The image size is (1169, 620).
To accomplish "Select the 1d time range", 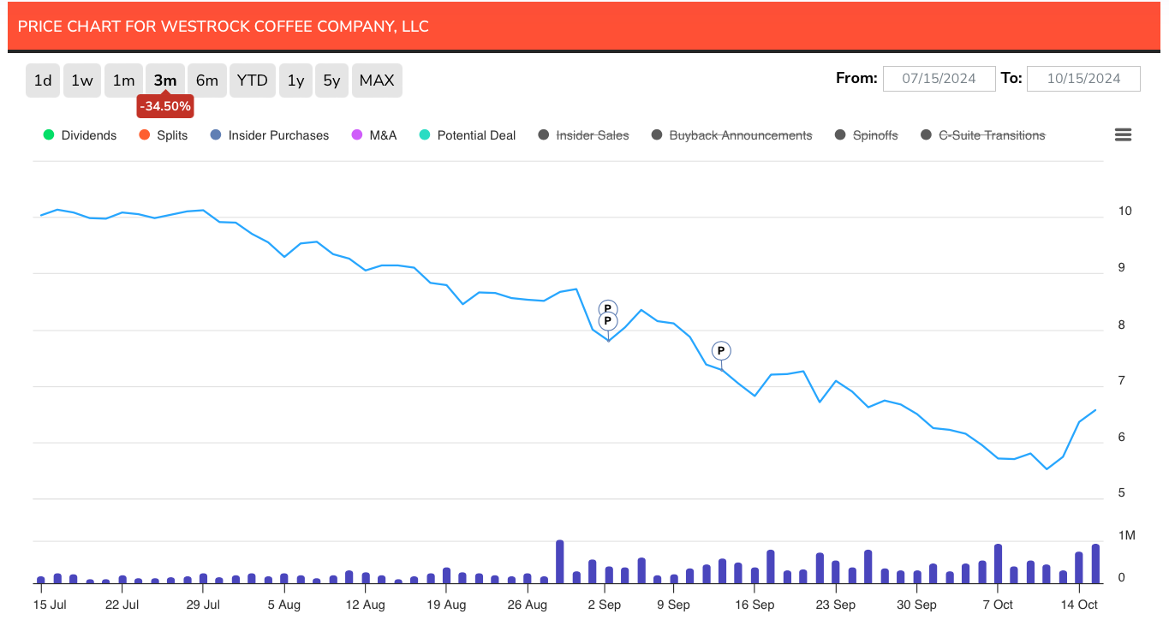I will pos(43,80).
